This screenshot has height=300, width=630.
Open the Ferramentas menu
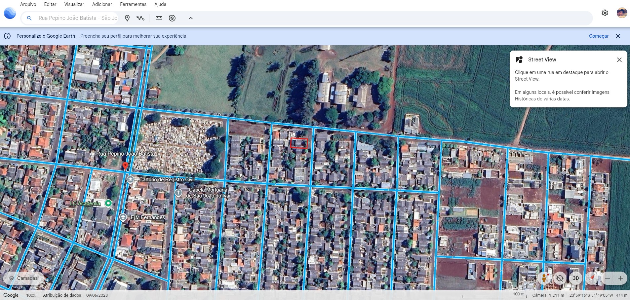click(133, 4)
